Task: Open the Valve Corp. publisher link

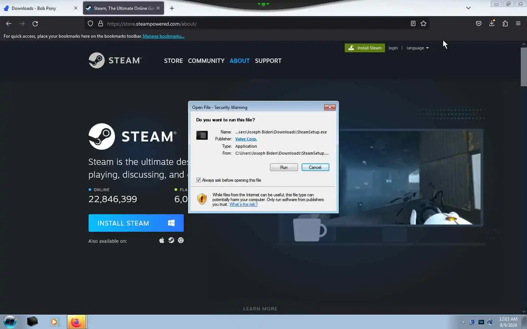Action: click(x=246, y=139)
